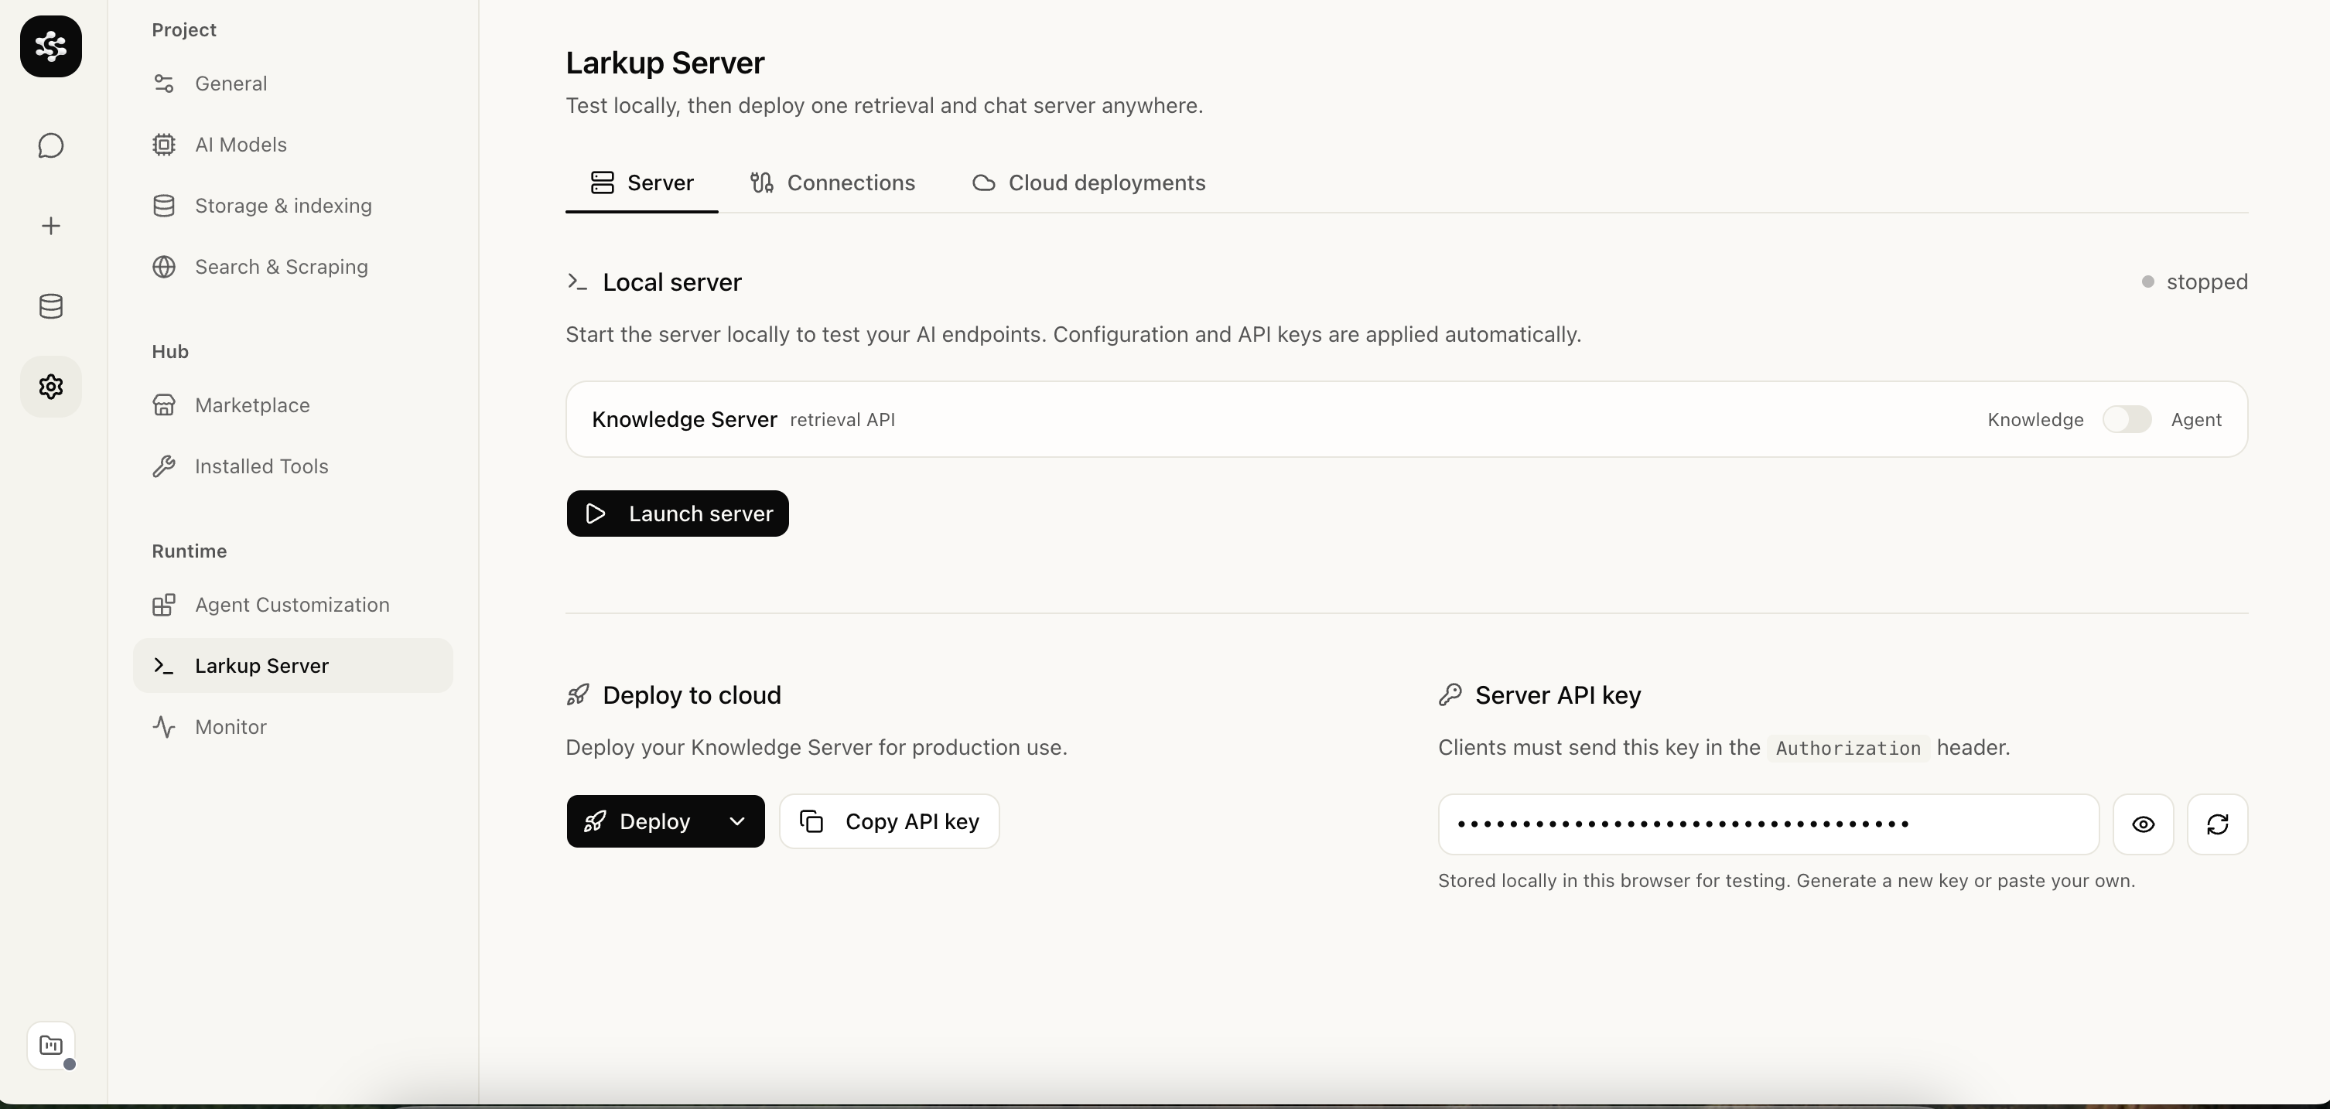Go to AI Models settings
This screenshot has width=2330, height=1109.
point(293,145)
